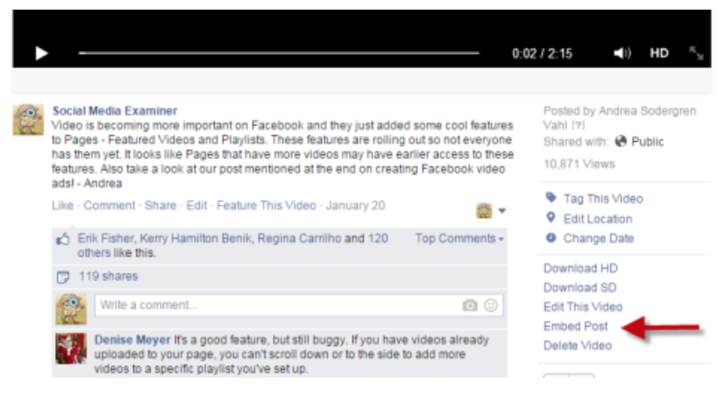Open Denise Meyer's profile picture
Screen dimensions: 719x396
point(71,349)
